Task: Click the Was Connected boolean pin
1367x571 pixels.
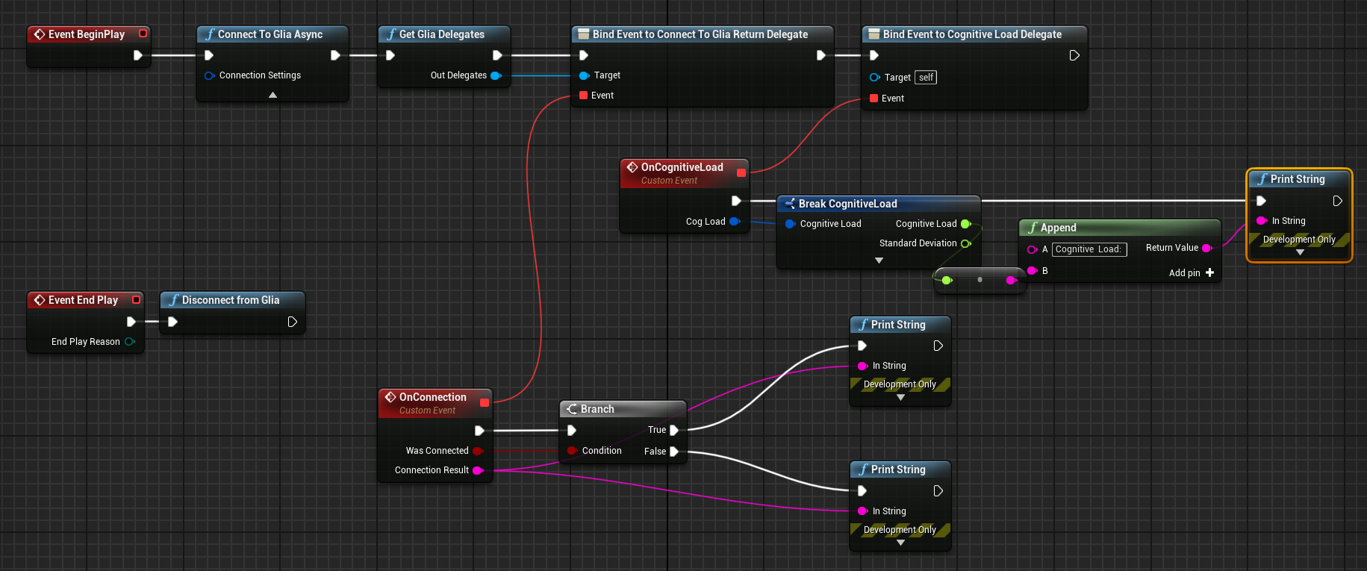Action: (478, 451)
